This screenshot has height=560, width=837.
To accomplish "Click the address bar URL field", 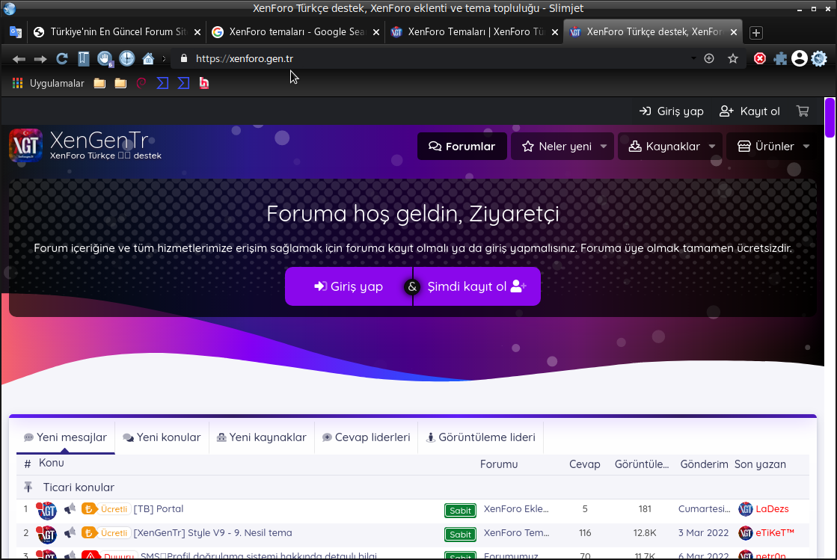I will pos(438,58).
